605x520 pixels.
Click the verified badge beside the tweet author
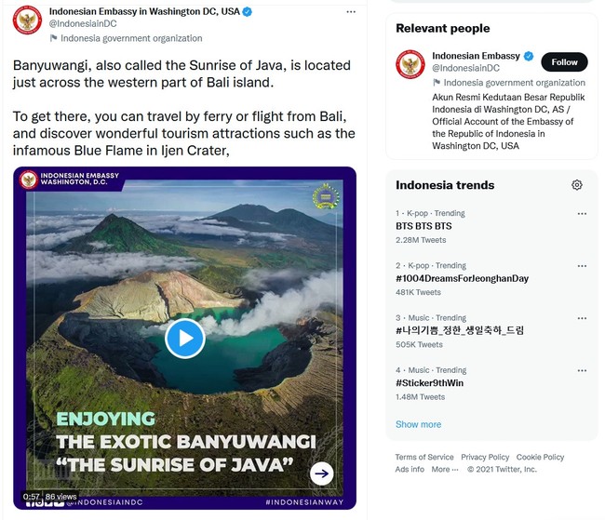click(246, 11)
